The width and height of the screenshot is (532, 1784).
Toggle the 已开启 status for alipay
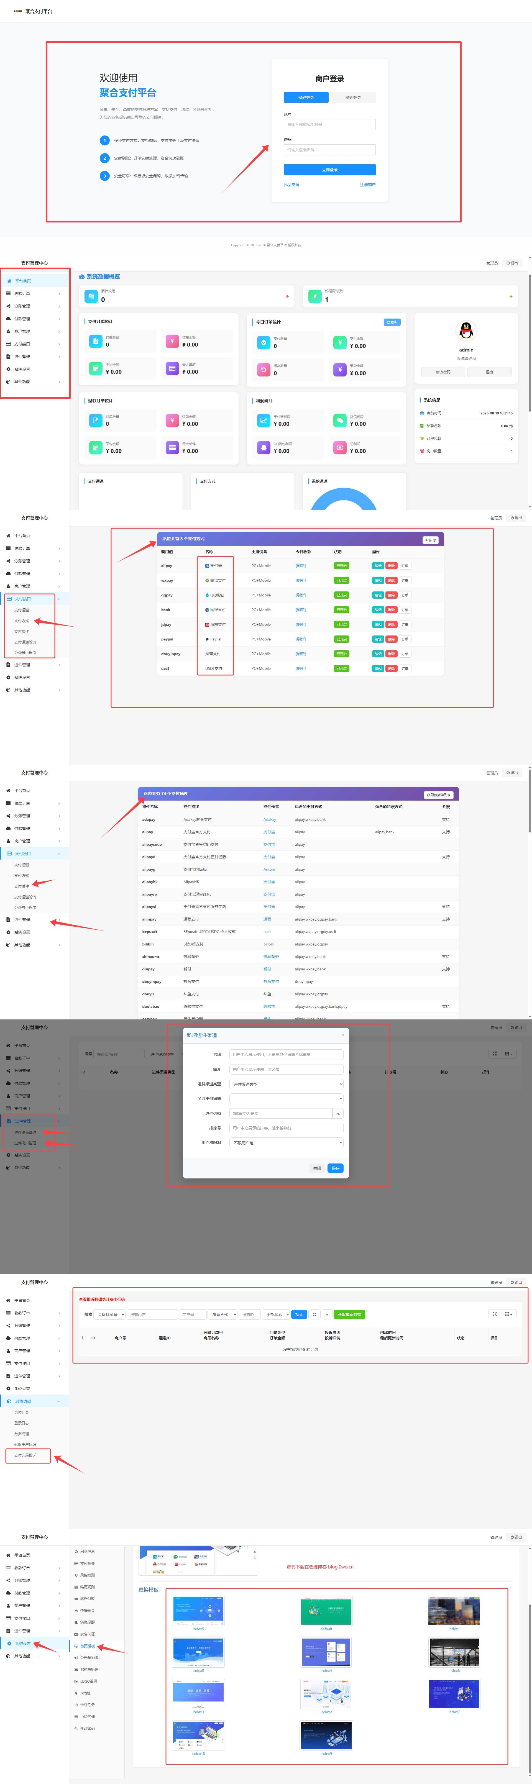[341, 566]
